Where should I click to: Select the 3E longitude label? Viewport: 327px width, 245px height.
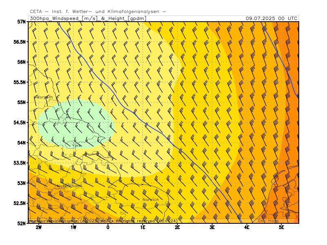[212, 227]
